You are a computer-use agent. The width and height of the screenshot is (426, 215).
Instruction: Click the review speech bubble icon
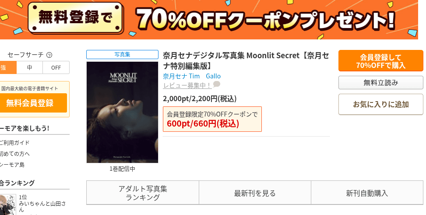(217, 84)
